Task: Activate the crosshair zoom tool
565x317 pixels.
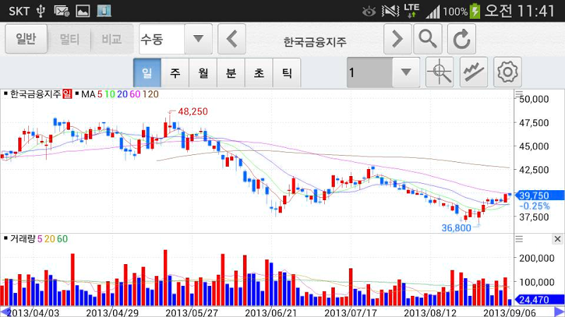Action: pyautogui.click(x=439, y=73)
